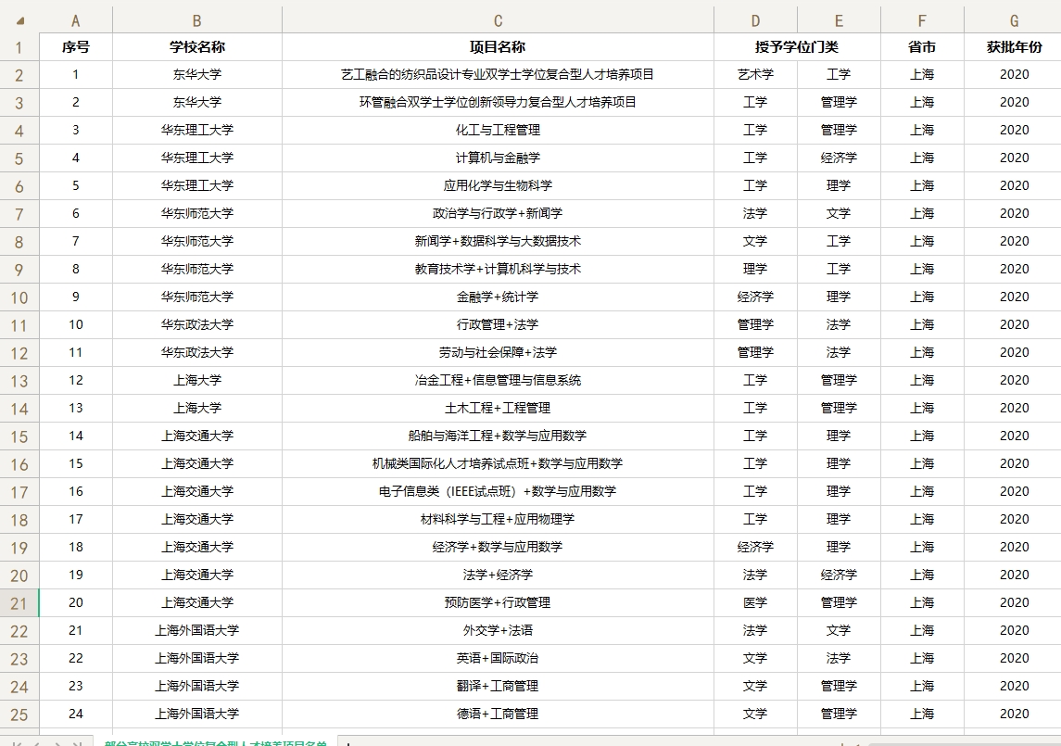Image resolution: width=1061 pixels, height=746 pixels.
Task: Click the previous sheet navigation arrow
Action: click(35, 741)
